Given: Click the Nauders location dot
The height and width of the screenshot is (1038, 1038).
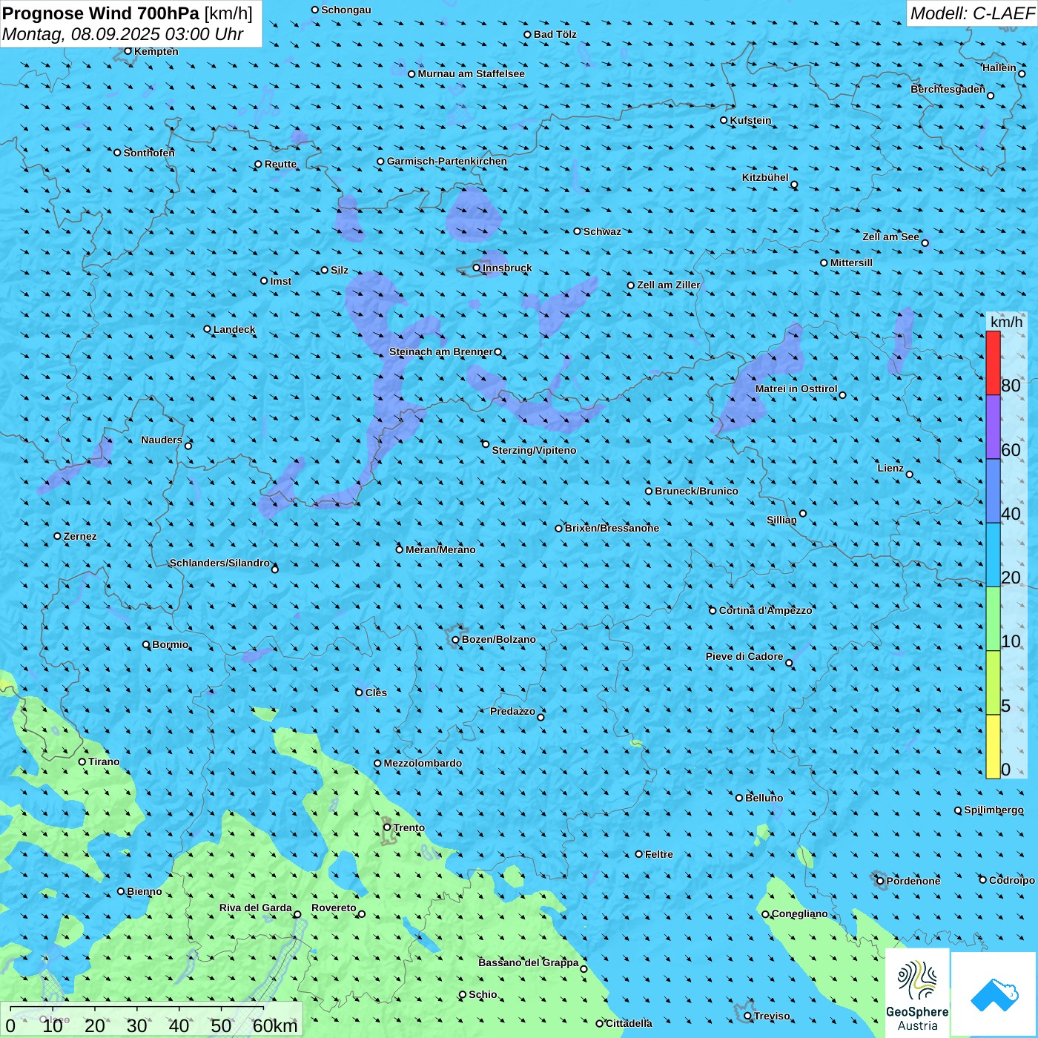Looking at the screenshot, I should [x=188, y=446].
